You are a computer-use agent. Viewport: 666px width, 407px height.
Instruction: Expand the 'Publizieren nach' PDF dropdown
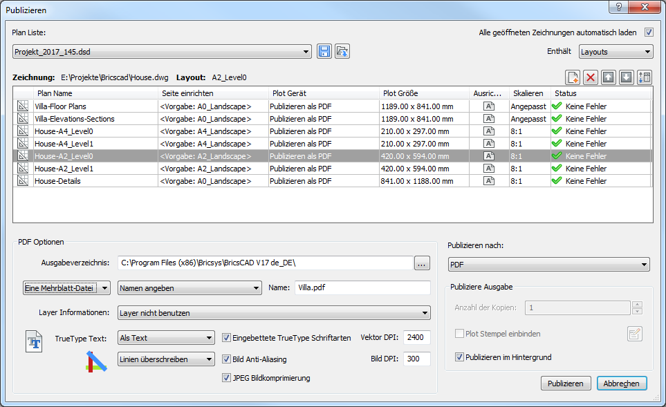click(x=548, y=265)
